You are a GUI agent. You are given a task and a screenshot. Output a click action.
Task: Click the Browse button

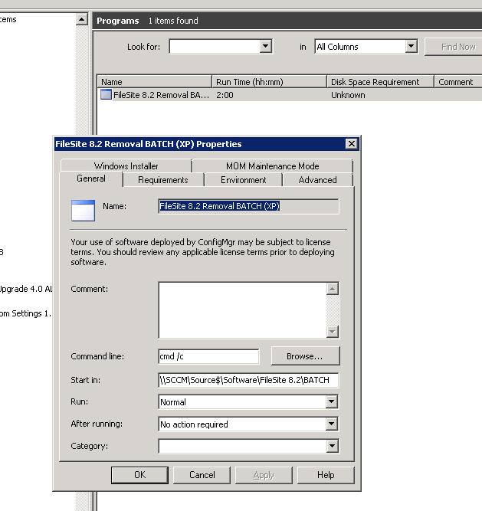(304, 356)
